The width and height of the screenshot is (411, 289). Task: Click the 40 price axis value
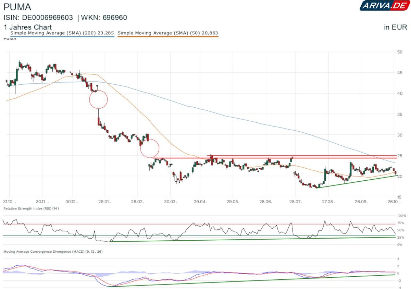pyautogui.click(x=399, y=93)
